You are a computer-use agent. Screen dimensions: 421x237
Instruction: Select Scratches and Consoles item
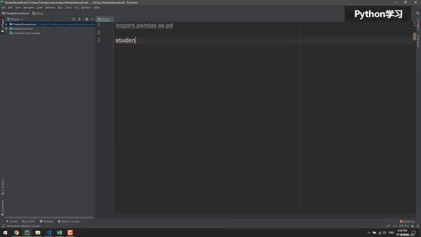[25, 34]
